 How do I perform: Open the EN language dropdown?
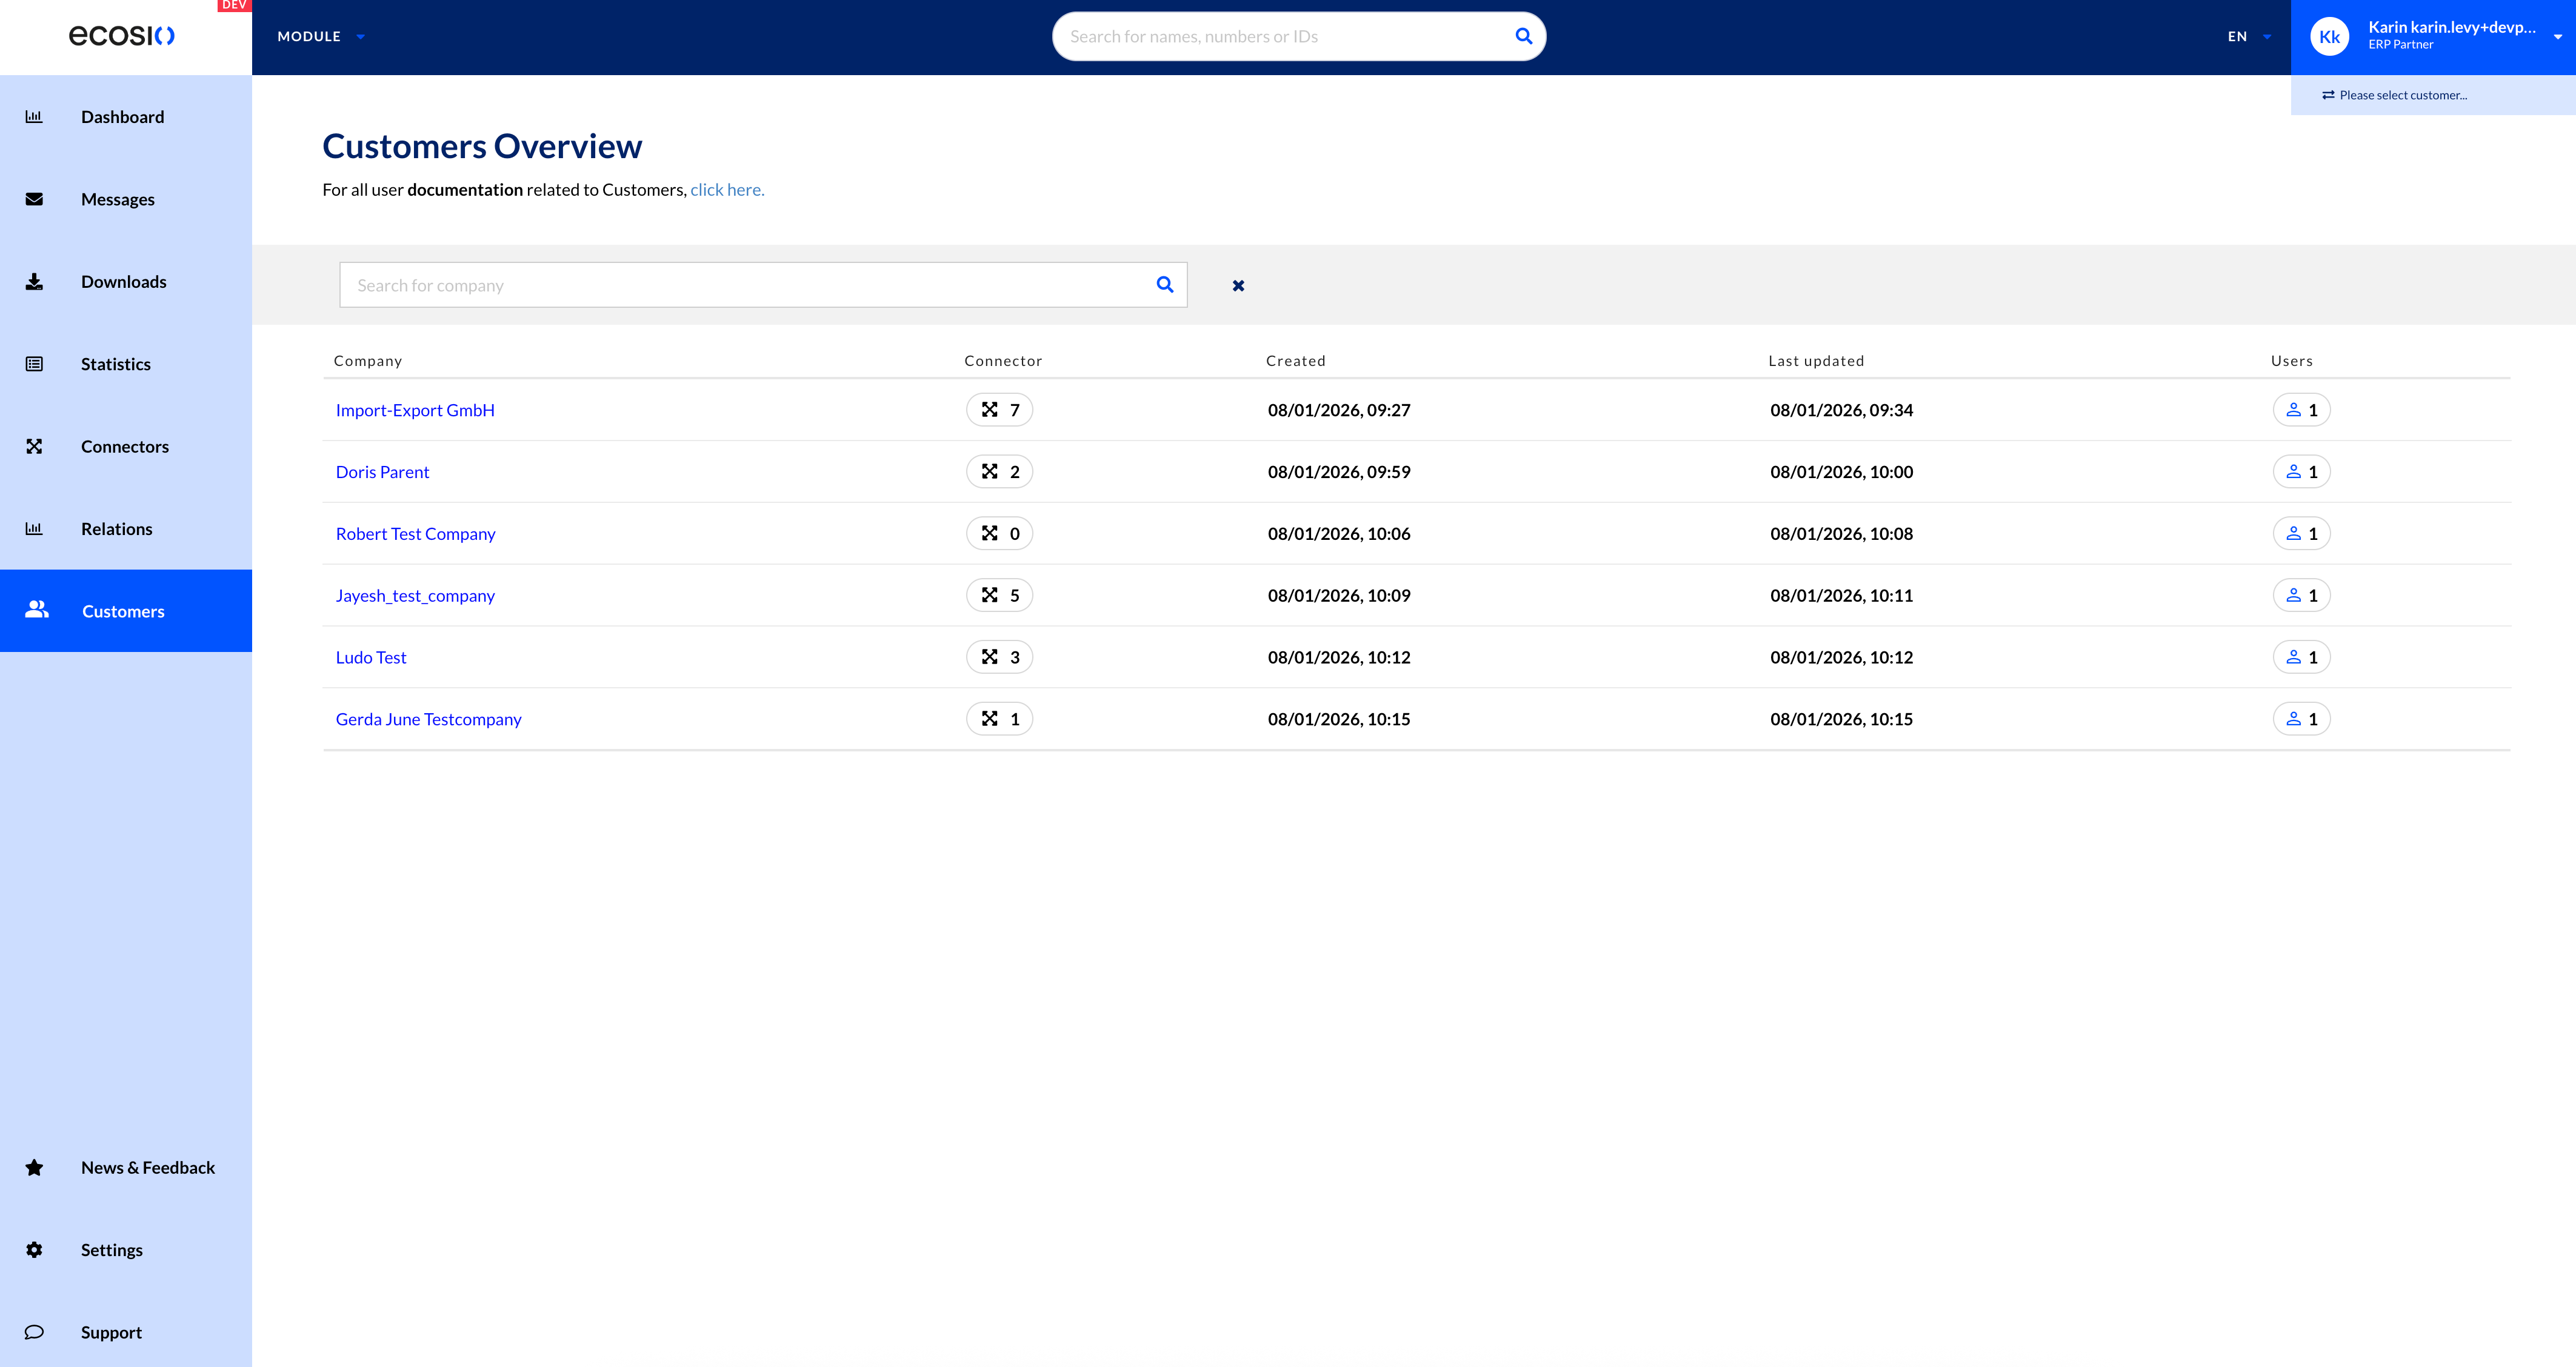coord(2248,37)
